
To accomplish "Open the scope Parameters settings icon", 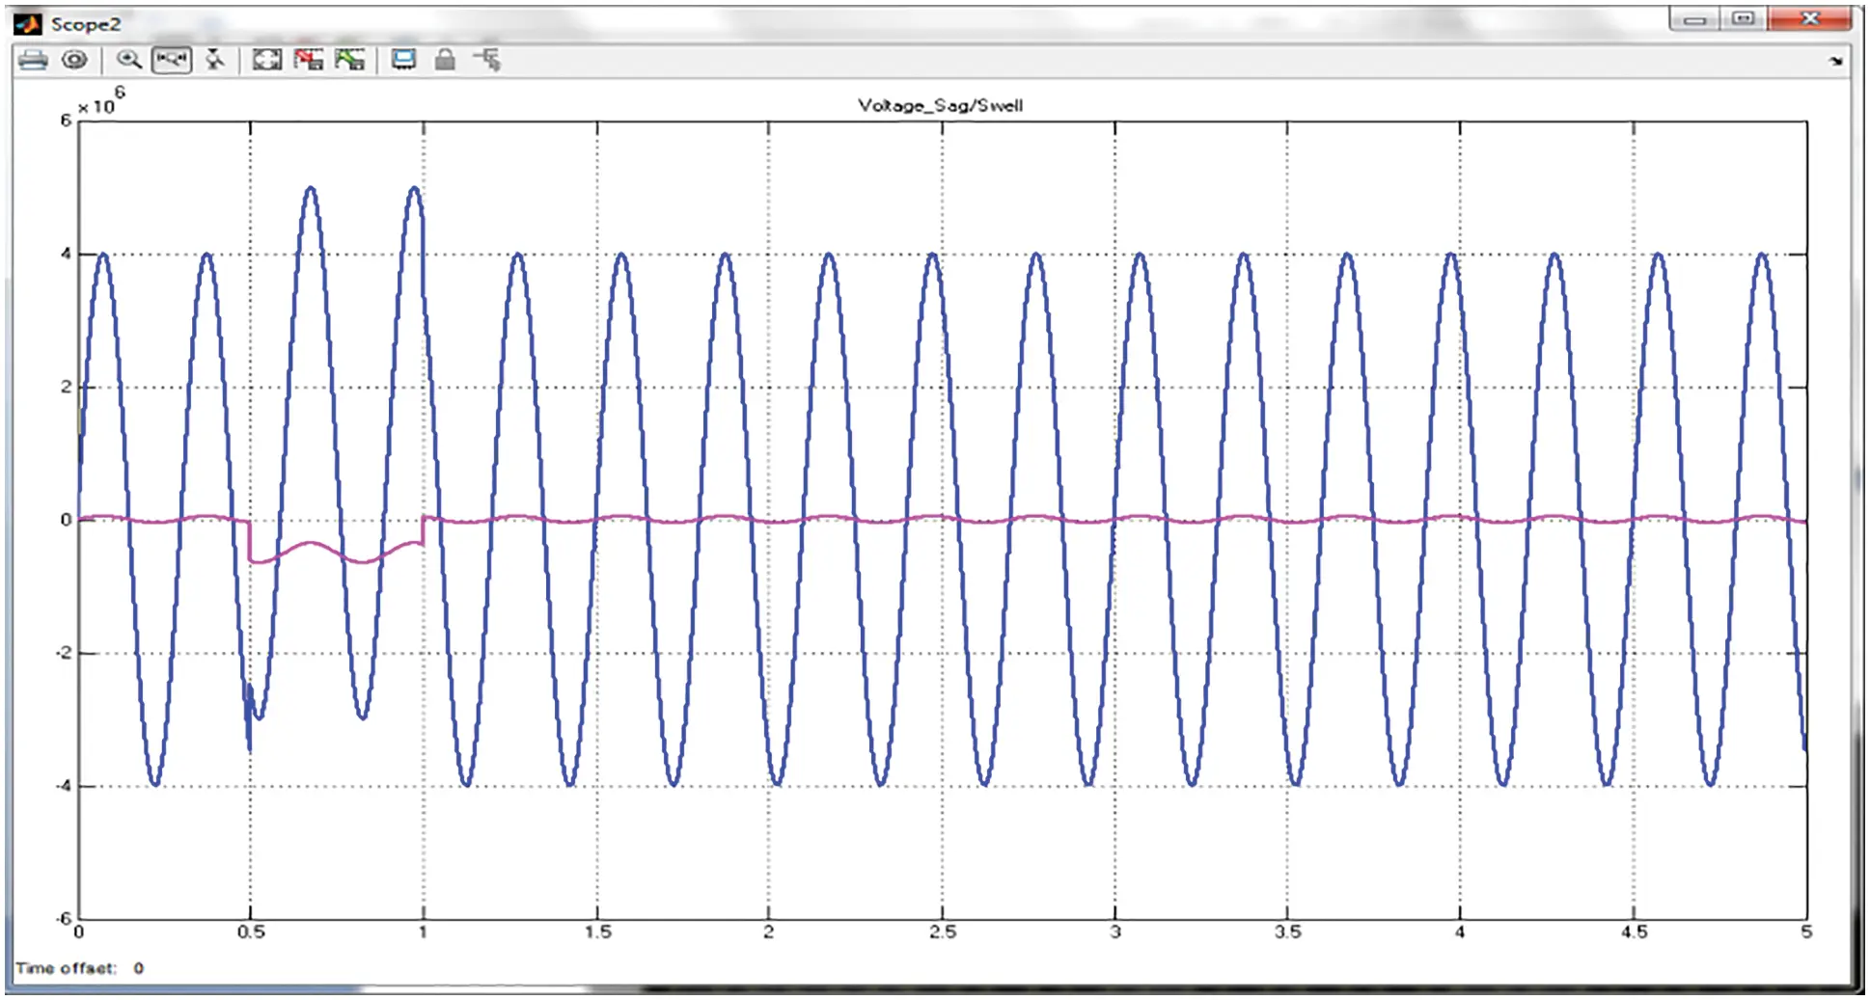I will point(74,60).
